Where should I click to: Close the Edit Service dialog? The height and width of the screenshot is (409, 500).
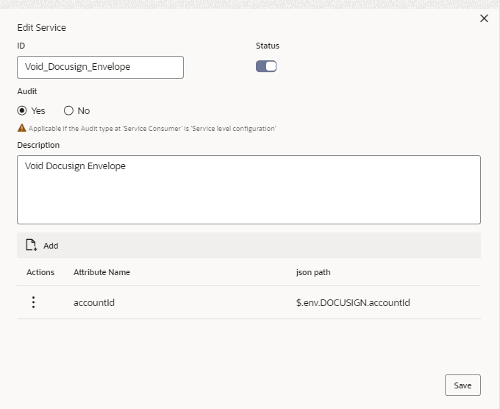pyautogui.click(x=484, y=18)
